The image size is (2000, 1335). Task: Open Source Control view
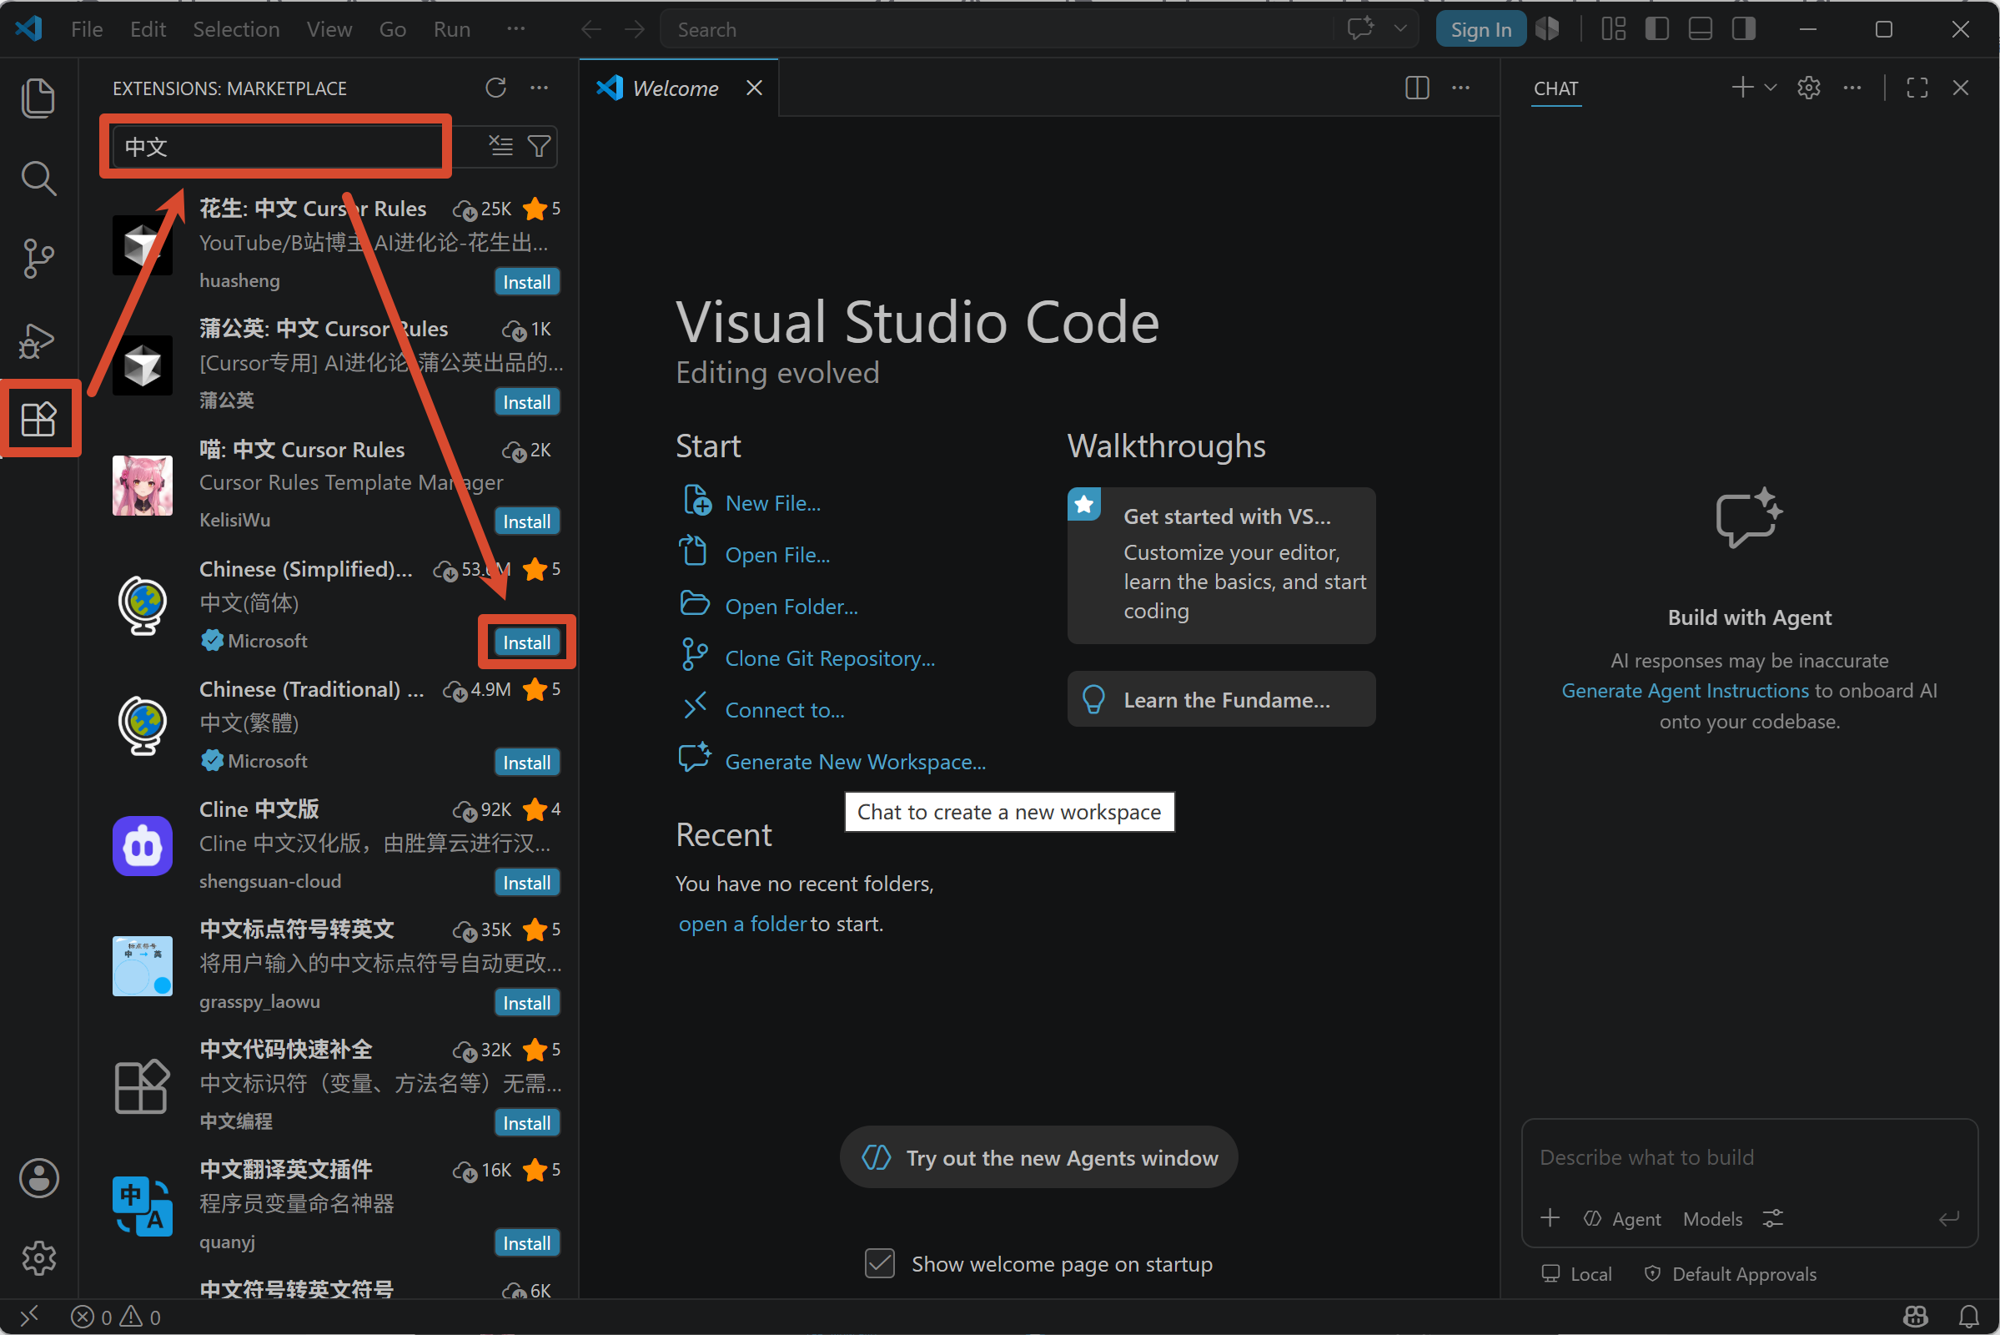(x=38, y=258)
